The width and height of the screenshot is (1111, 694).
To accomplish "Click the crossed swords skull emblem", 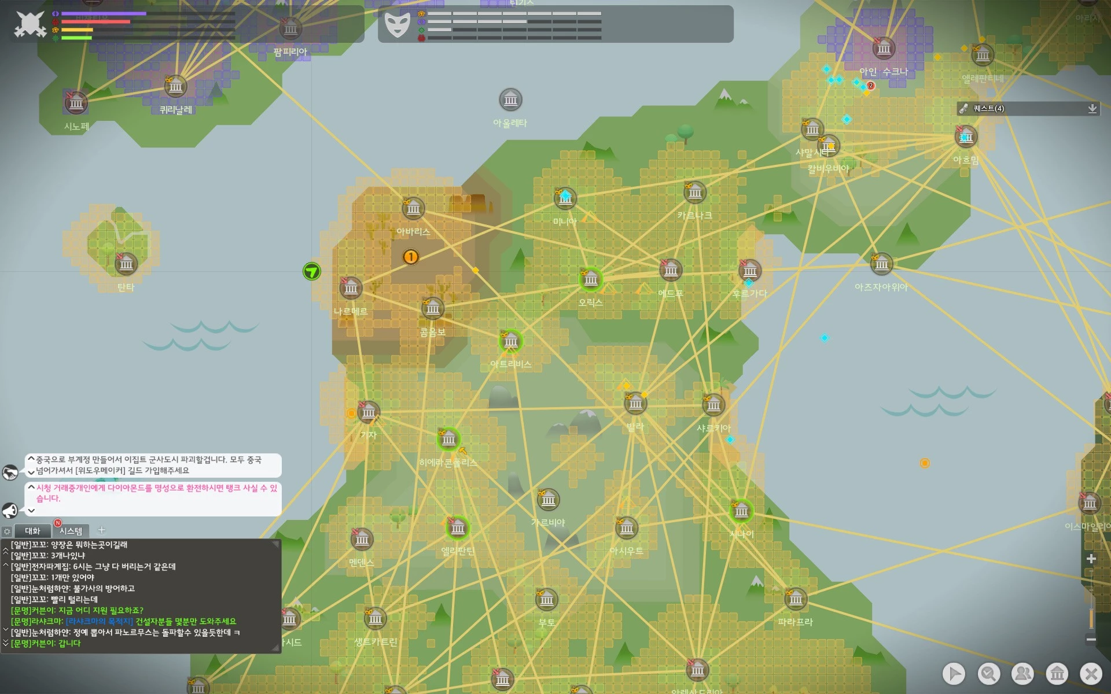I will [x=30, y=24].
